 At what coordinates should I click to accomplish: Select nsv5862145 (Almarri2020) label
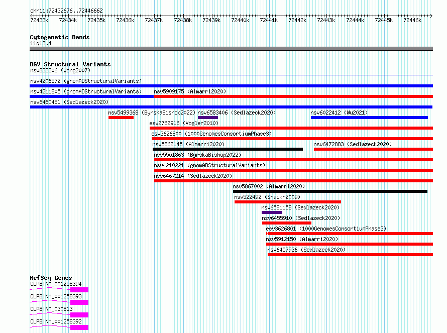tap(188, 144)
